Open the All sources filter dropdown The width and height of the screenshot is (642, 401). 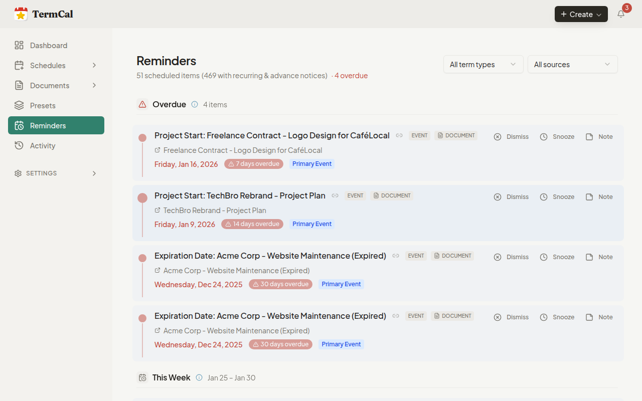tap(572, 64)
